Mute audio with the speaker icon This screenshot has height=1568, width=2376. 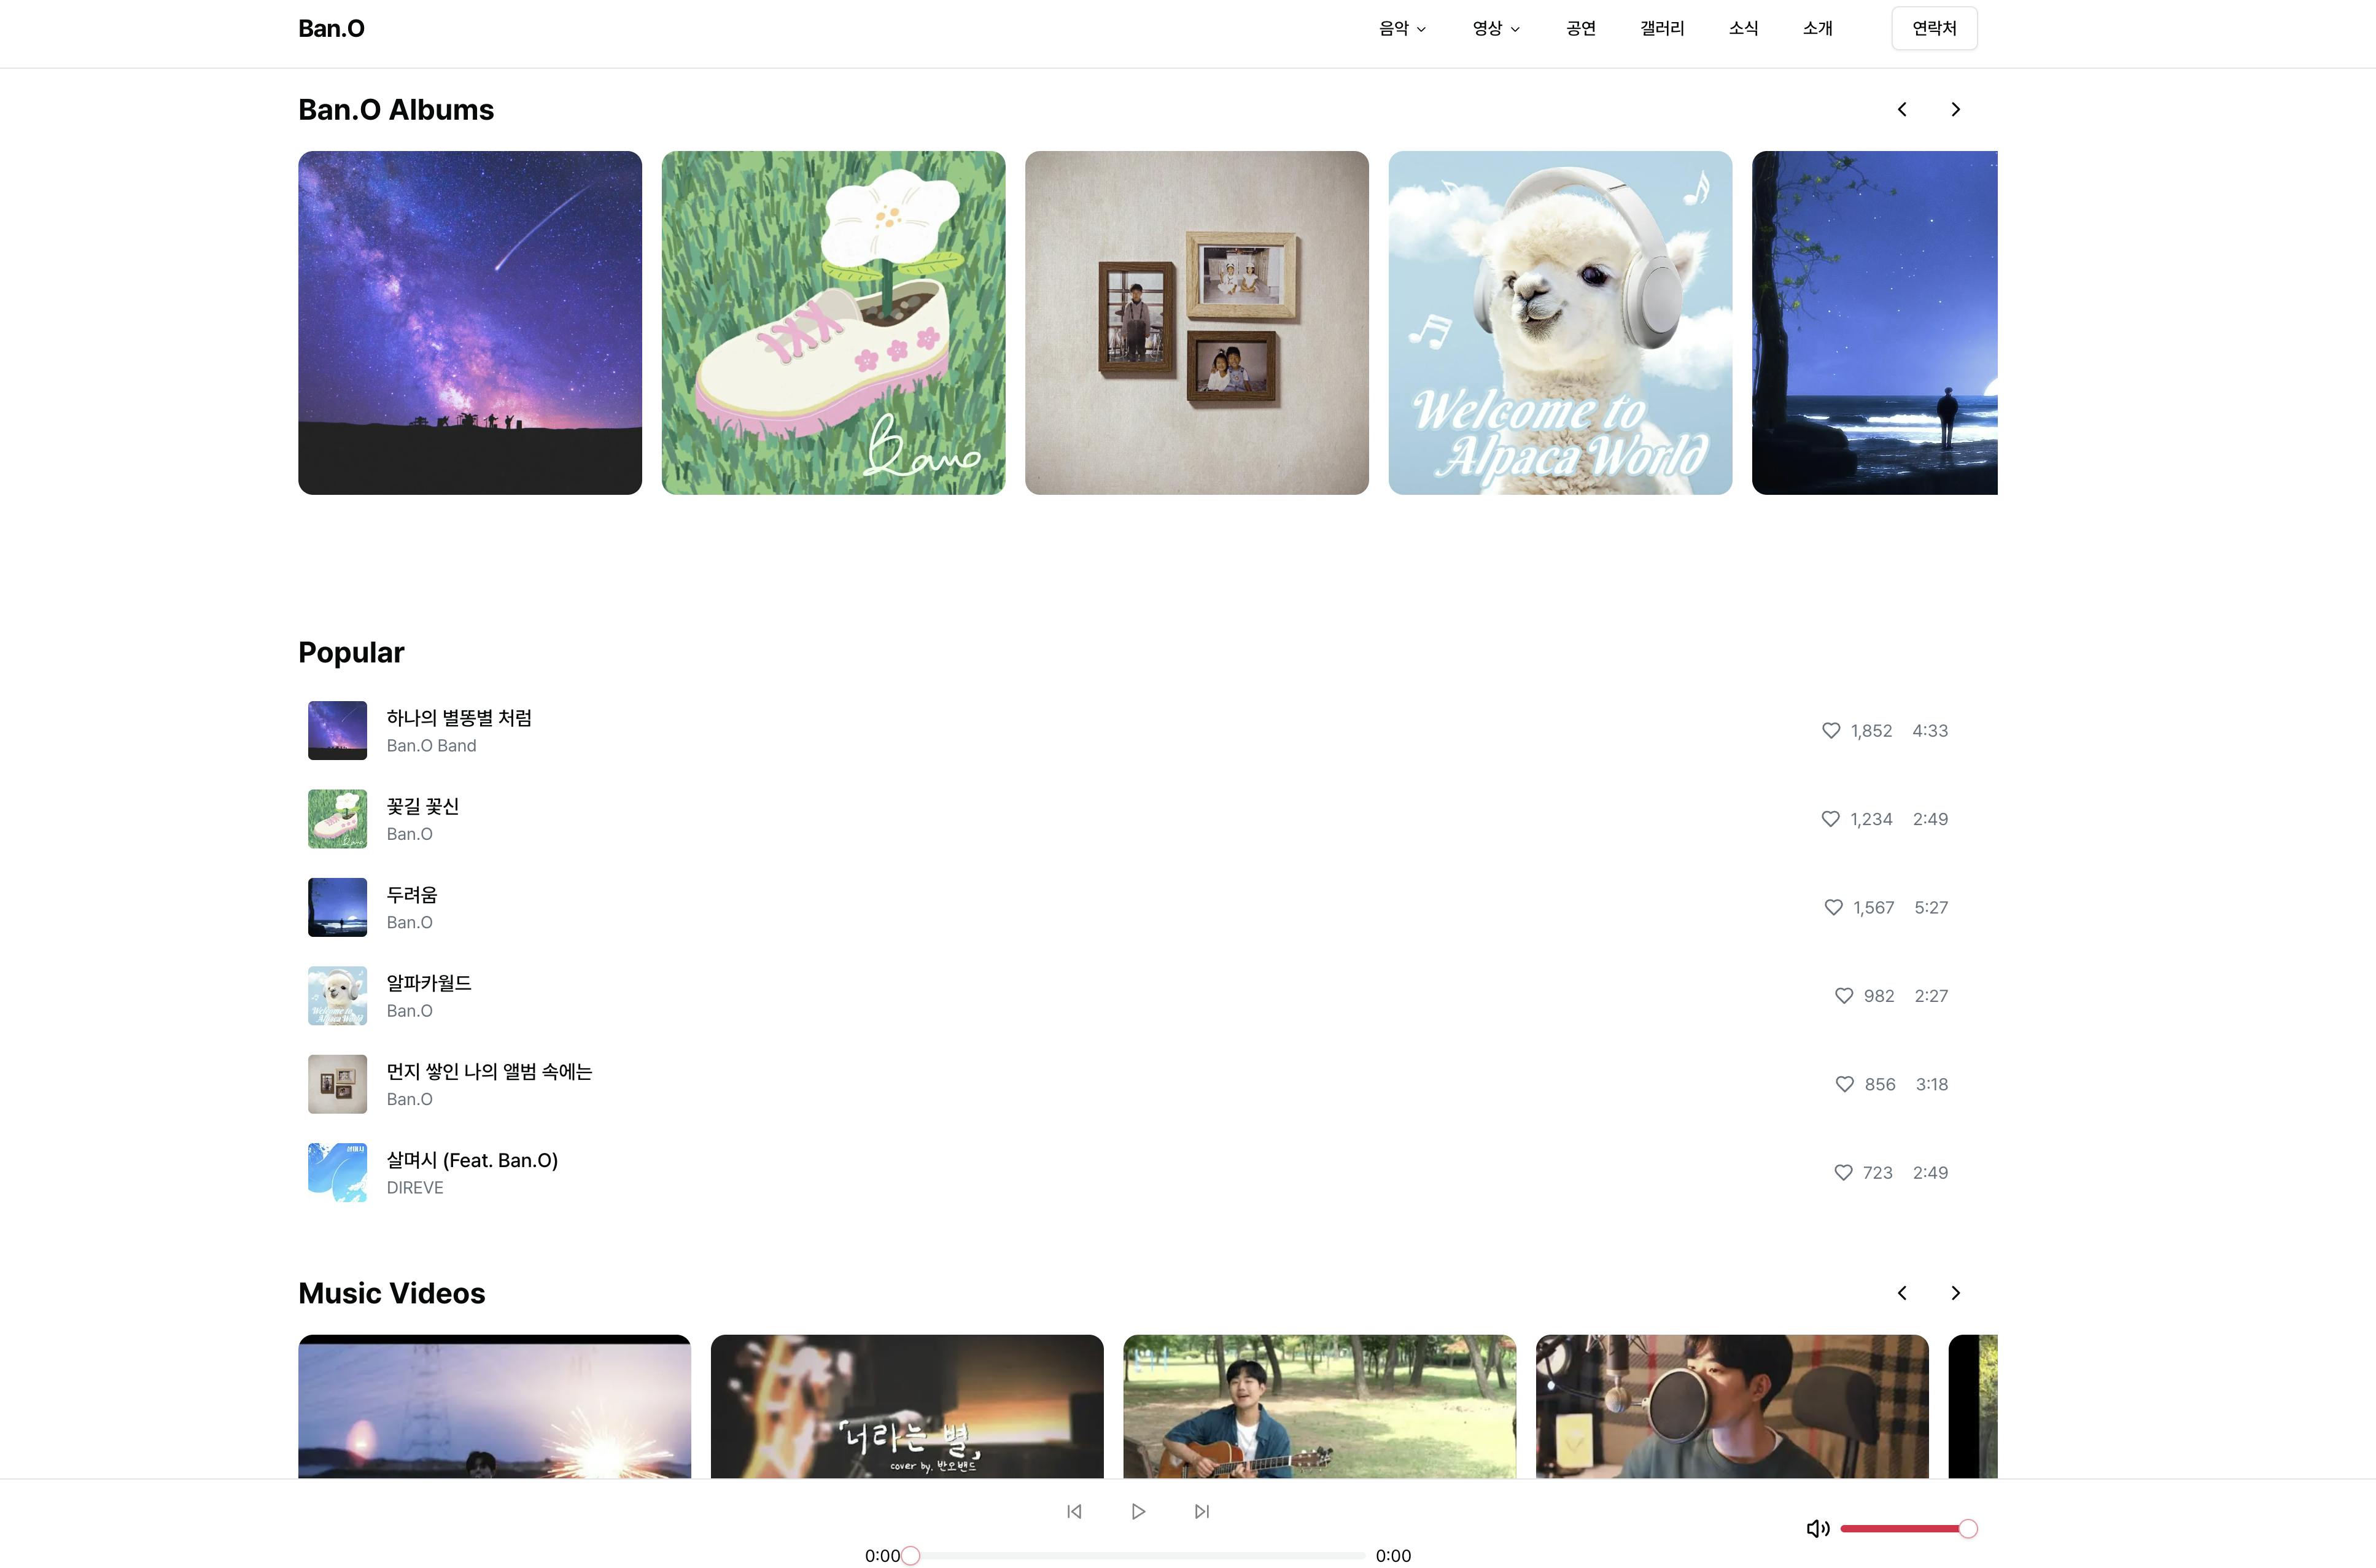point(1817,1528)
